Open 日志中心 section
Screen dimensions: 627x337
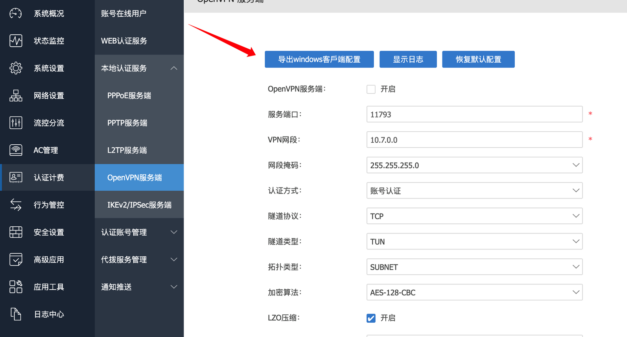[x=47, y=314]
